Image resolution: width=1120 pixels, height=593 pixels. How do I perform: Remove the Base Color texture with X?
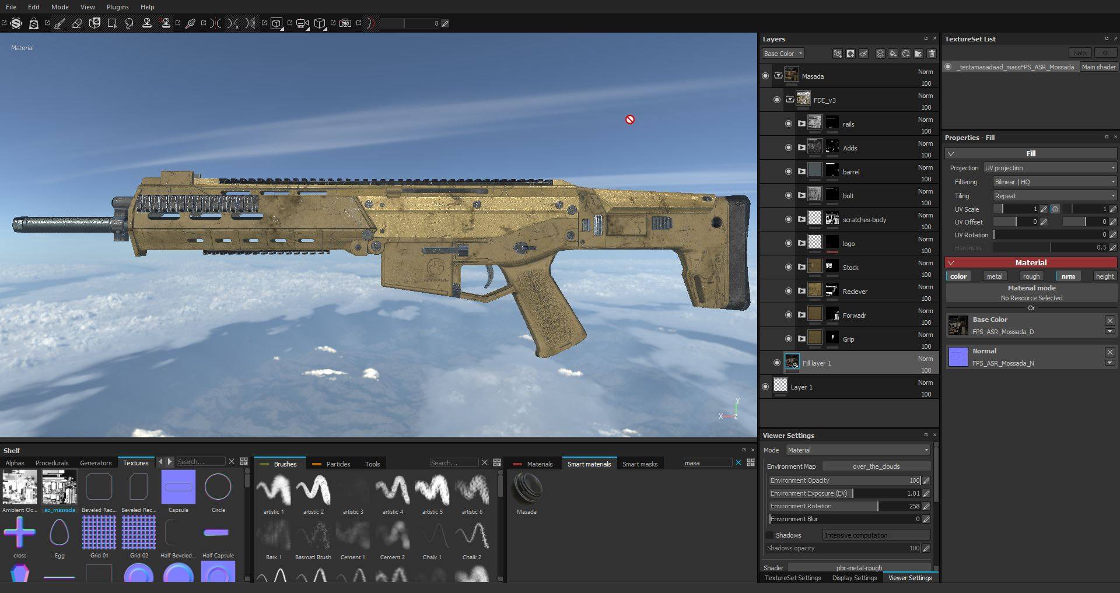pos(1110,321)
